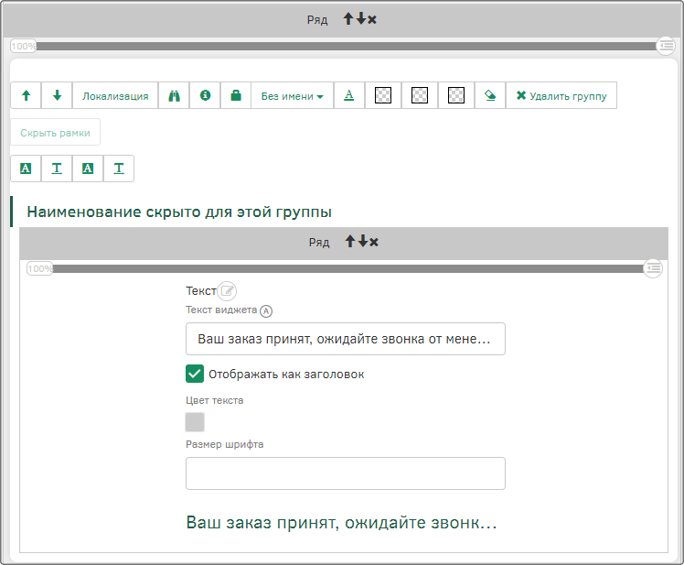The height and width of the screenshot is (565, 684).
Task: Click the leftmost boxed A icon
Action: coord(26,168)
